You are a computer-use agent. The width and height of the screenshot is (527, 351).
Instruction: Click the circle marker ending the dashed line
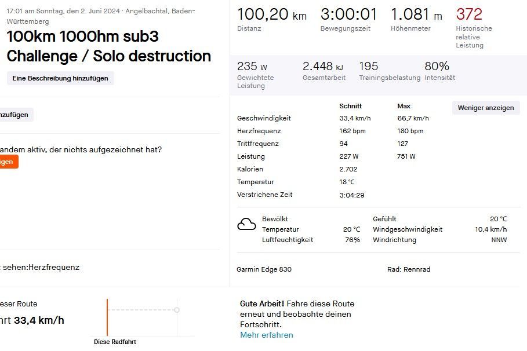177,310
